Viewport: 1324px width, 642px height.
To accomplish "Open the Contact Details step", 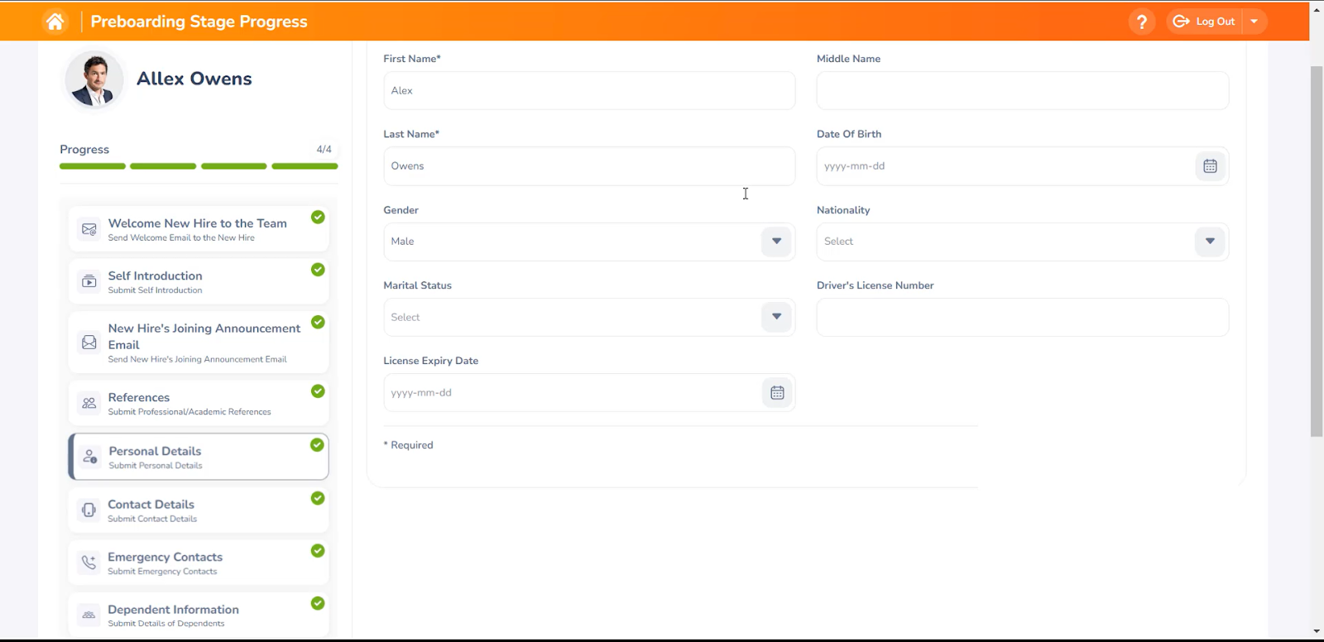I will pos(199,510).
